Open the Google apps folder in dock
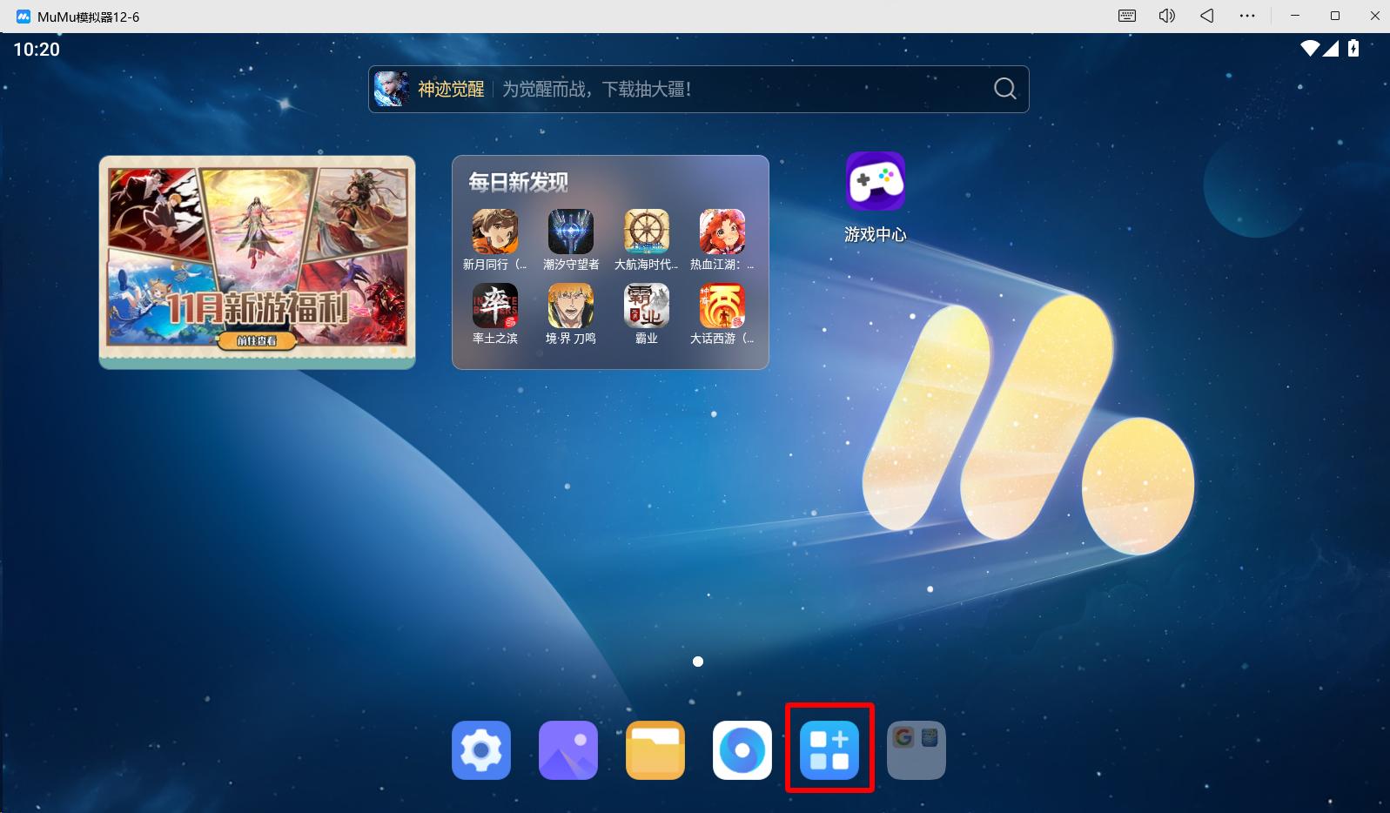Image resolution: width=1390 pixels, height=813 pixels. [916, 749]
